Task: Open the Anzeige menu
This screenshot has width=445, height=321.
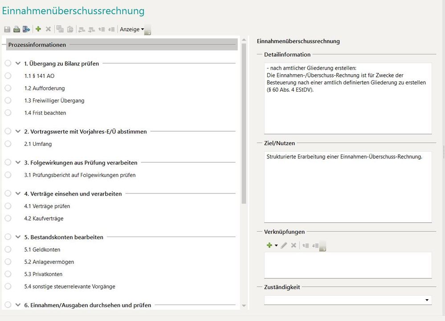Action: [x=132, y=29]
